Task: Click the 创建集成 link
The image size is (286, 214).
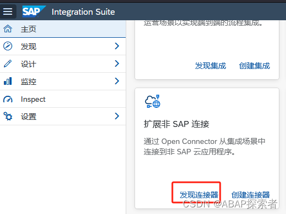Action: (x=254, y=66)
